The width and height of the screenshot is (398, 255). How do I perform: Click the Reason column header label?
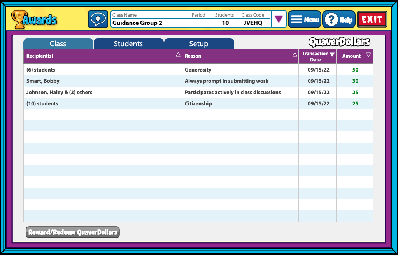pyautogui.click(x=193, y=56)
